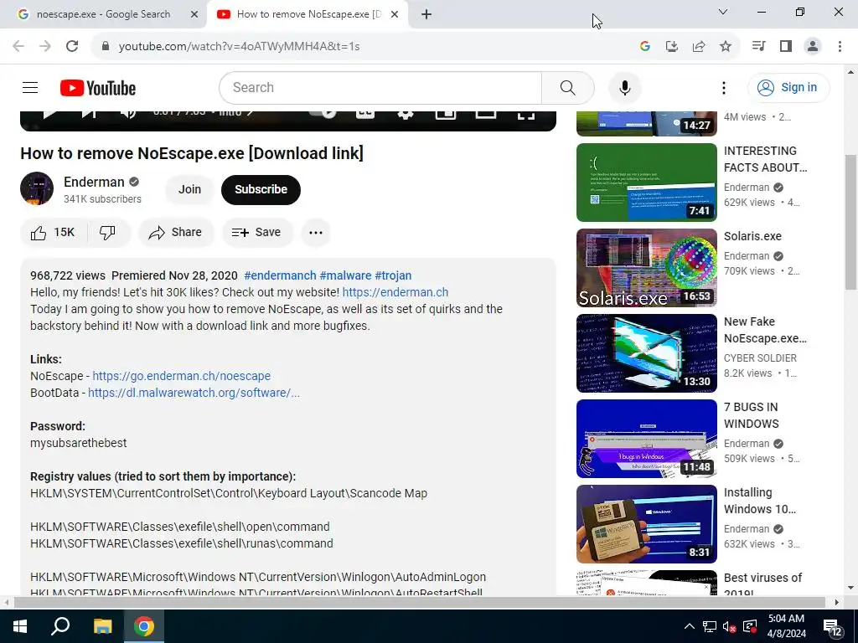Reload the page with the refresh icon
The height and width of the screenshot is (643, 858).
click(72, 46)
